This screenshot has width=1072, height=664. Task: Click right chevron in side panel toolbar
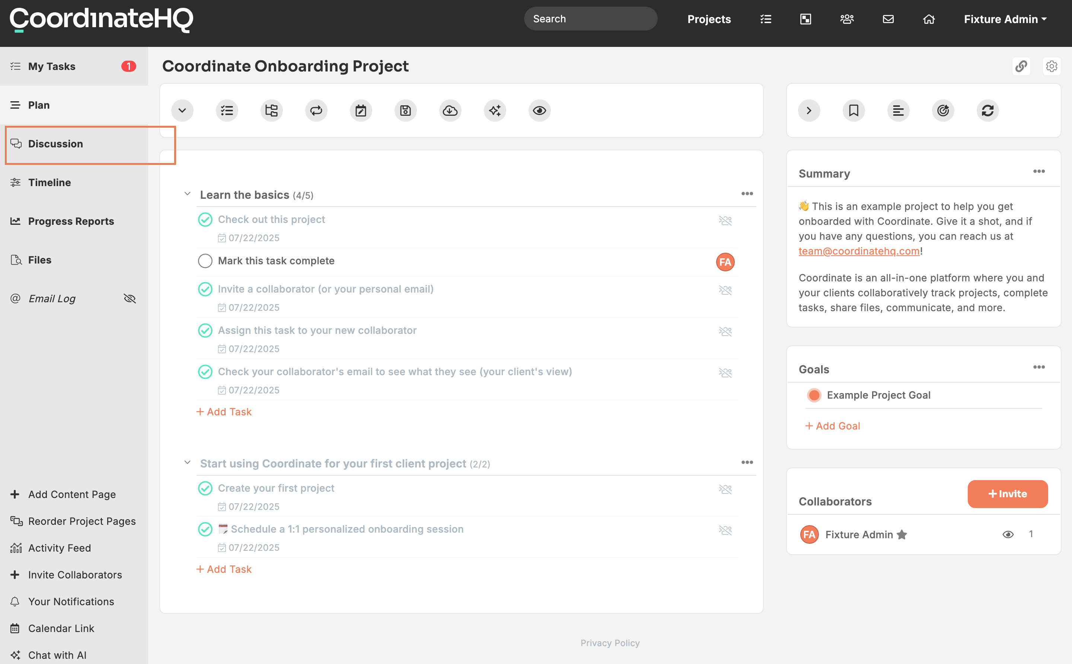point(809,110)
